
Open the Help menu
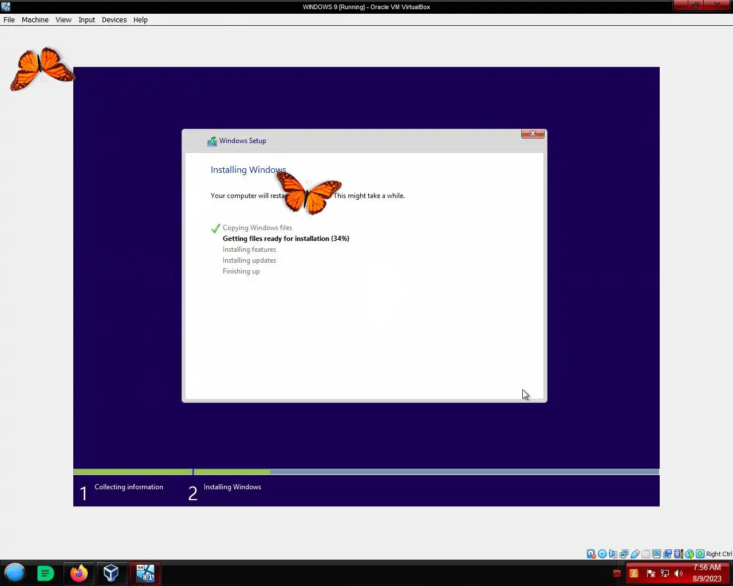pyautogui.click(x=140, y=19)
